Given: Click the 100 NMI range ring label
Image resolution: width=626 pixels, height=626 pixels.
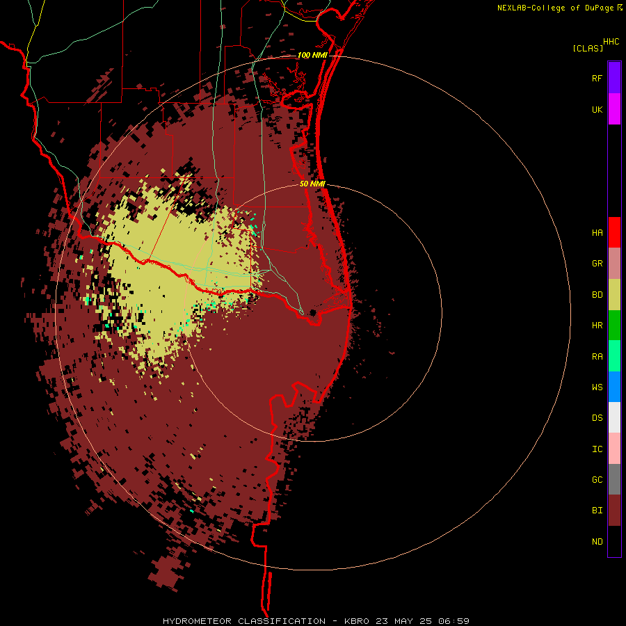Looking at the screenshot, I should 312,55.
